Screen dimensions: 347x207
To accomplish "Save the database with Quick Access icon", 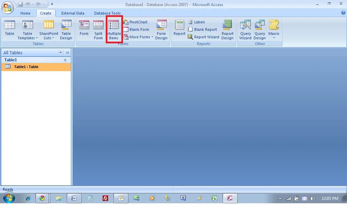I will (20, 4).
